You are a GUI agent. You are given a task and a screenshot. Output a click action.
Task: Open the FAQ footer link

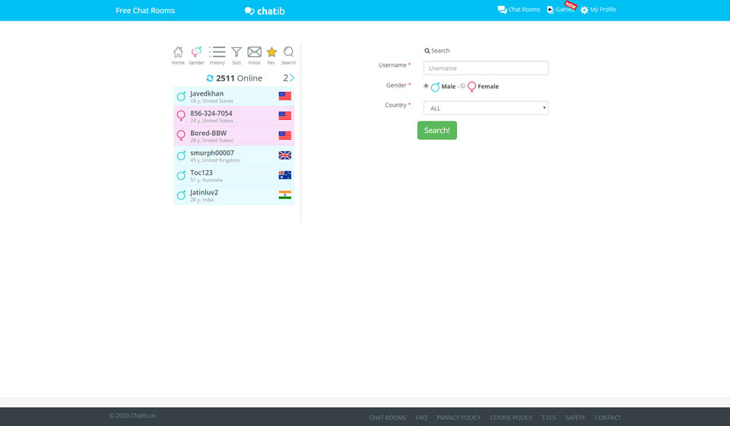[421, 418]
